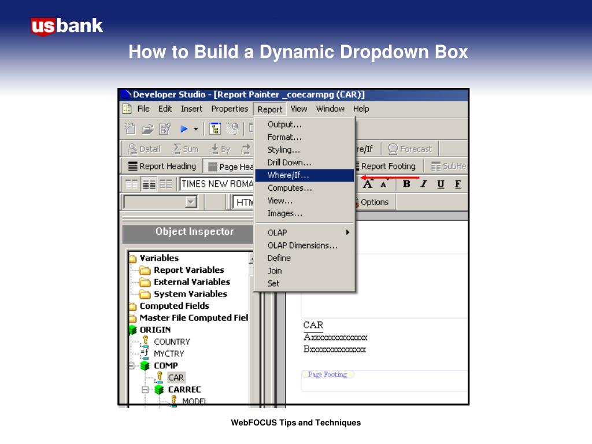
Task: Select the highlighted Where/If... entry
Action: [305, 175]
